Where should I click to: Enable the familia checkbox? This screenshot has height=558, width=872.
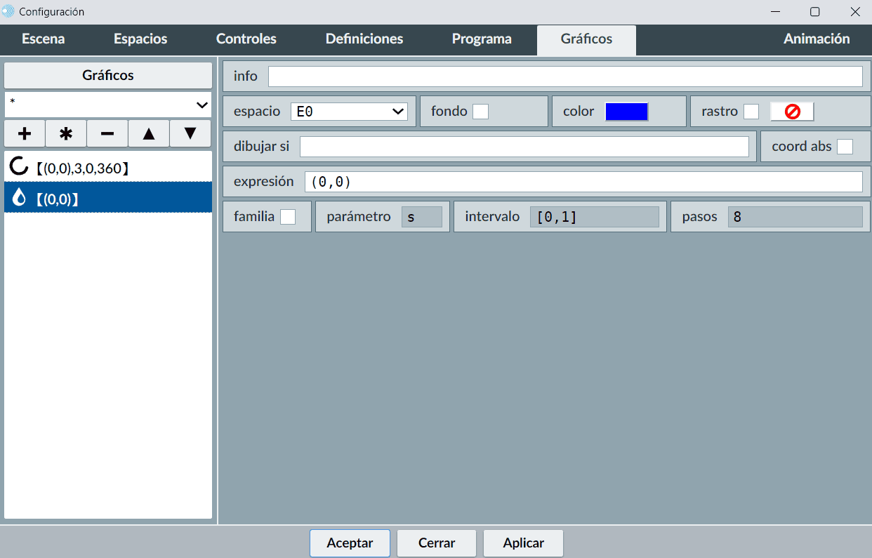(x=288, y=217)
